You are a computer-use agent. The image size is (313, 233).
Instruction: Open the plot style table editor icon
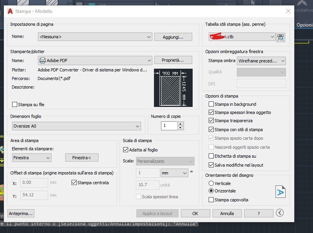click(x=281, y=37)
